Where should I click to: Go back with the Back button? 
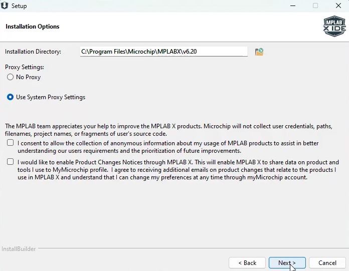click(x=247, y=263)
